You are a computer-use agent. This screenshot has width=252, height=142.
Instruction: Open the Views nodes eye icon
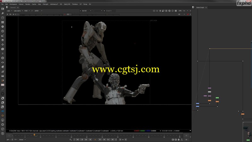[3, 62]
